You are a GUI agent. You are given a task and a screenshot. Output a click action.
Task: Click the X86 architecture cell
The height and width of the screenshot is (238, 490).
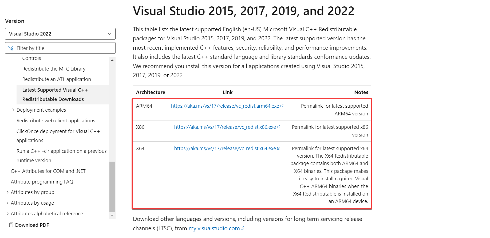(x=140, y=127)
